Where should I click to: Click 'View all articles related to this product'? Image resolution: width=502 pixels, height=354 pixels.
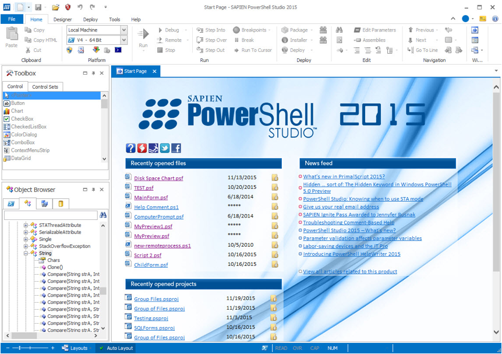(350, 271)
